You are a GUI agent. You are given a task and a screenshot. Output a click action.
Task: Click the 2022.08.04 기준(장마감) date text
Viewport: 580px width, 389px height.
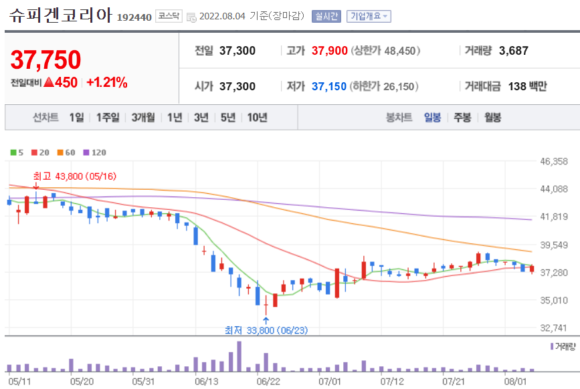point(252,16)
